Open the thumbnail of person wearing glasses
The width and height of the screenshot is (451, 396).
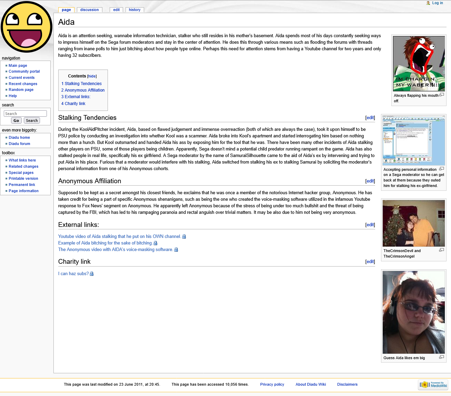click(x=414, y=312)
